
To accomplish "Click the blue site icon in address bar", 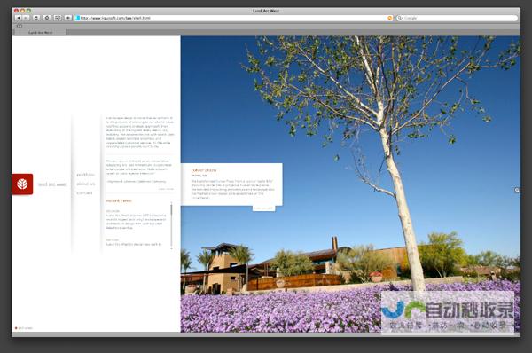I will click(x=77, y=18).
